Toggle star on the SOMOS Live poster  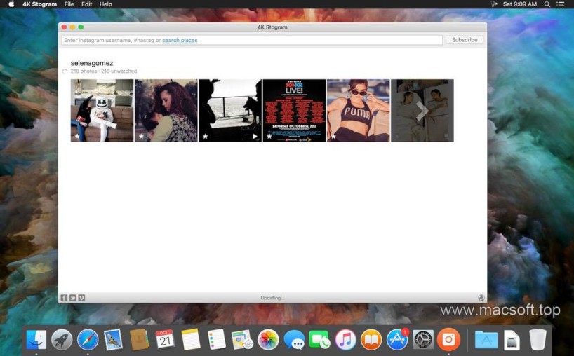(269, 137)
